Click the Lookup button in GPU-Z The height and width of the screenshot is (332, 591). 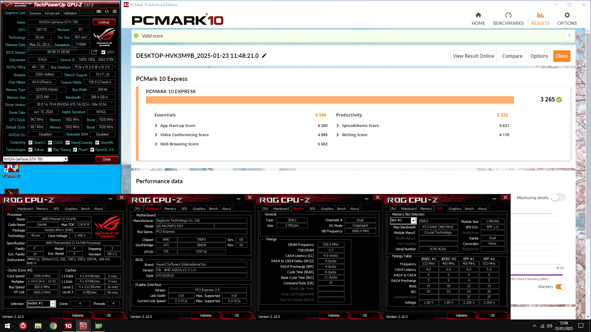pyautogui.click(x=104, y=22)
